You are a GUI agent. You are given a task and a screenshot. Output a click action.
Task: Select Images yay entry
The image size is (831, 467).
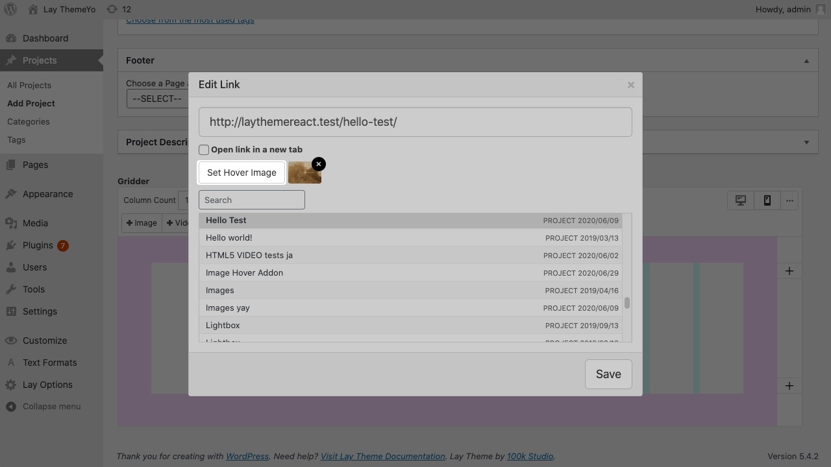tap(411, 308)
